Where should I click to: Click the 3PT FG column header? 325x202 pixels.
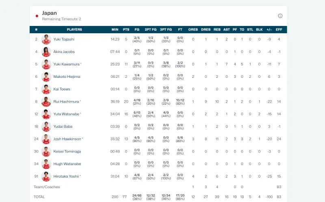(x=166, y=30)
